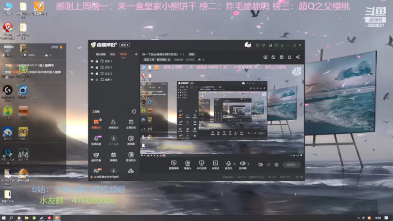This screenshot has height=221, width=393.
Task: Click the 修改 button beside stream title
Action: tap(192, 55)
